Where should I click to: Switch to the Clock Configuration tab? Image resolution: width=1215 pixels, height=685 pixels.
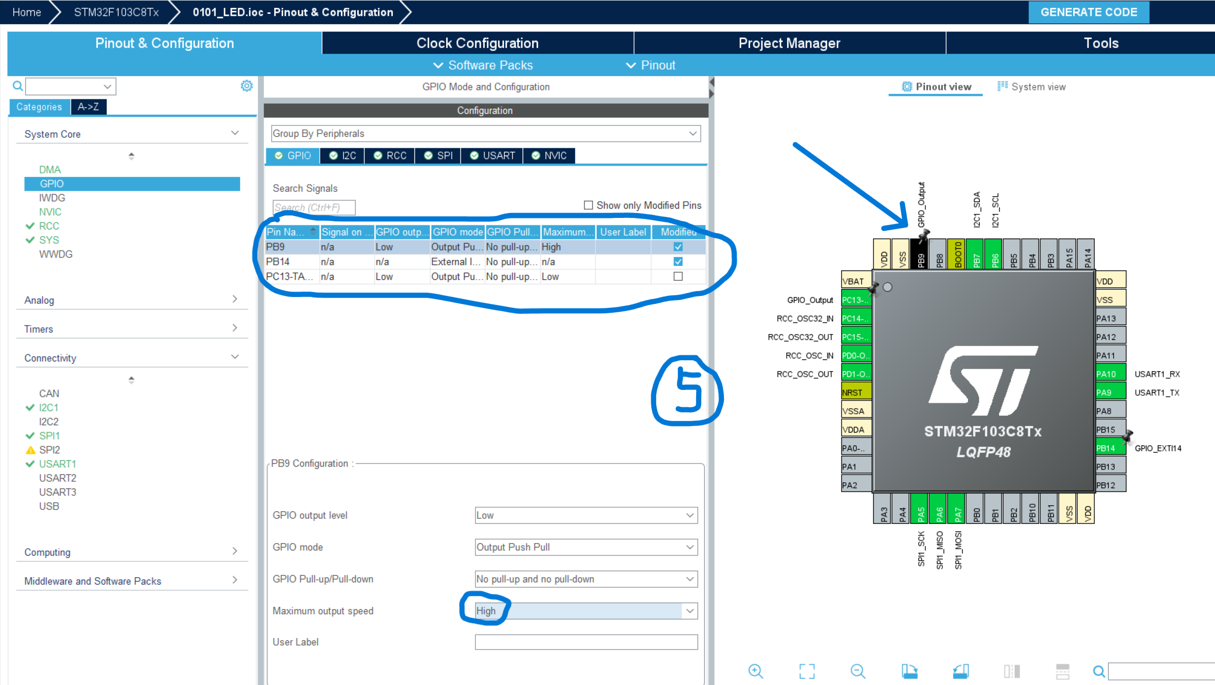[477, 43]
